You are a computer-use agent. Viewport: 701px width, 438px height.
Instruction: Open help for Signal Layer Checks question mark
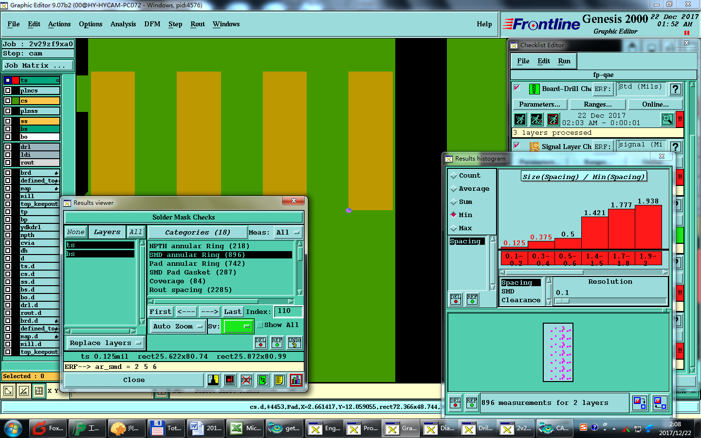(675, 146)
